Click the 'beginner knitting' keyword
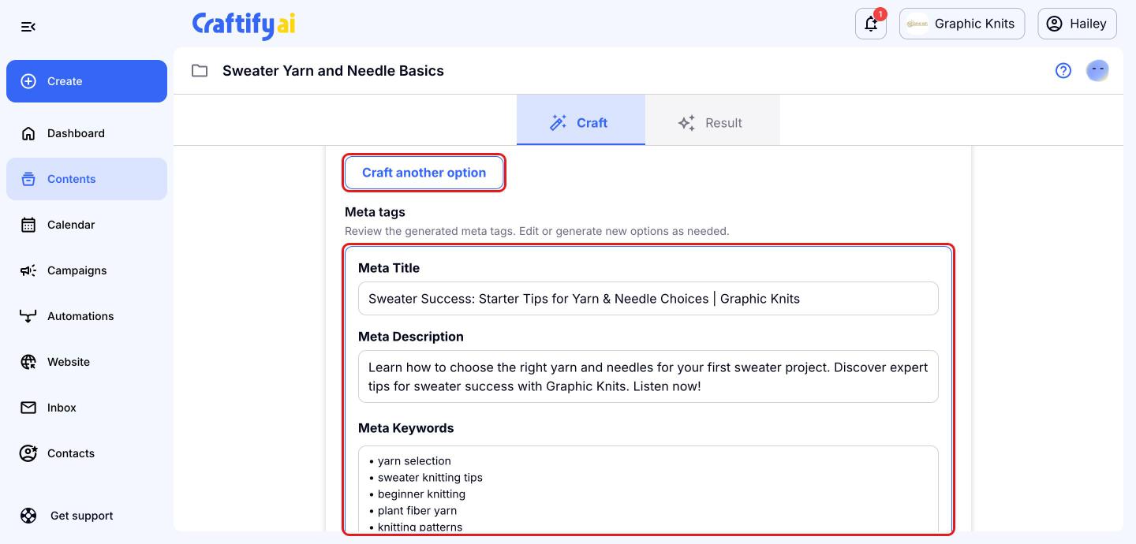 coord(421,494)
